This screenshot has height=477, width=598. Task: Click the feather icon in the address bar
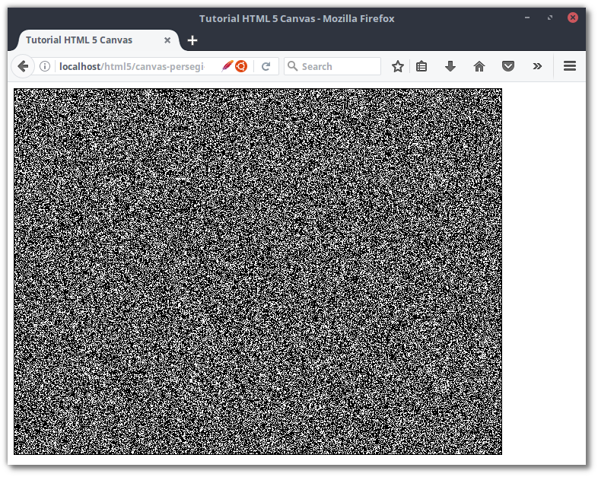(x=227, y=67)
